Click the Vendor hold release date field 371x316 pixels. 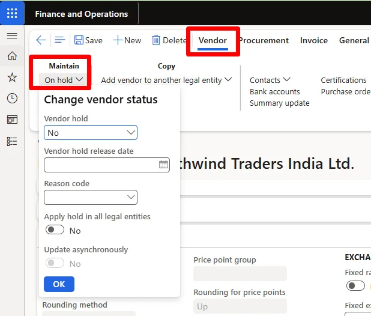(x=107, y=165)
